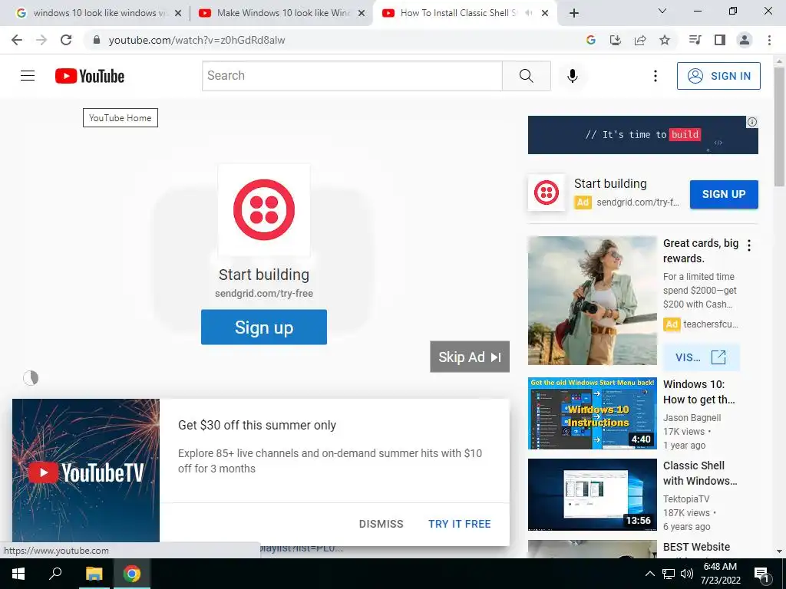
Task: Click the woman with camera ad thumbnail
Action: (592, 301)
